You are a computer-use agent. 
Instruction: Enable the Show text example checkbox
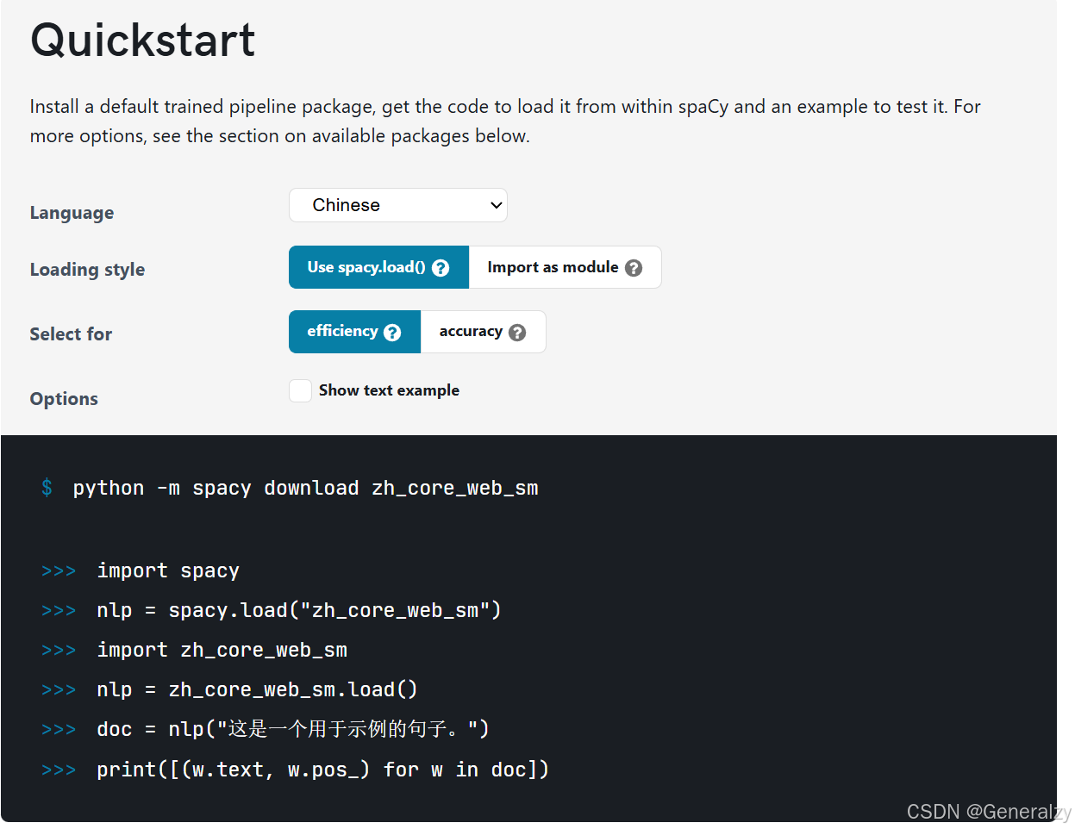tap(300, 390)
